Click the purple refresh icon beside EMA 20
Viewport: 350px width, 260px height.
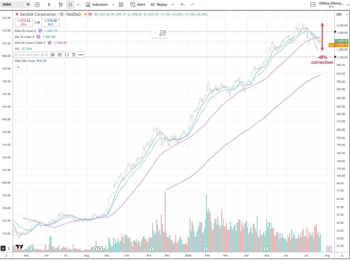pyautogui.click(x=40, y=31)
